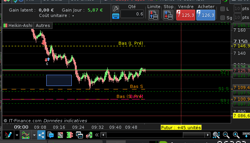The image size is (250, 143).
Task: Click the 7 107,5 green price label
Action: tap(242, 93)
